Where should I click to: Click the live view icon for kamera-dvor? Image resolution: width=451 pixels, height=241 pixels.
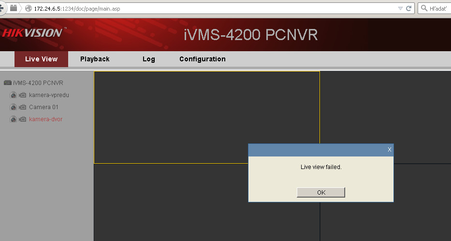click(x=13, y=119)
